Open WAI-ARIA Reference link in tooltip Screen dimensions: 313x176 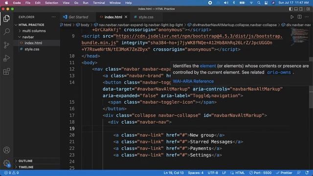[193, 81]
